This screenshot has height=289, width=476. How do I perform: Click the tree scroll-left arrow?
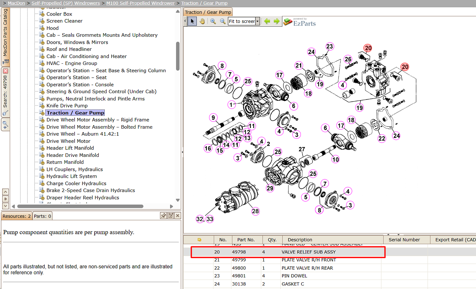pos(13,206)
